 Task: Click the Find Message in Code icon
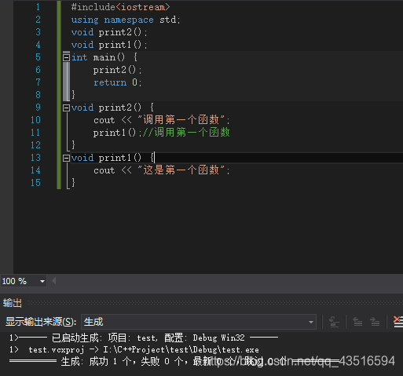click(x=334, y=322)
